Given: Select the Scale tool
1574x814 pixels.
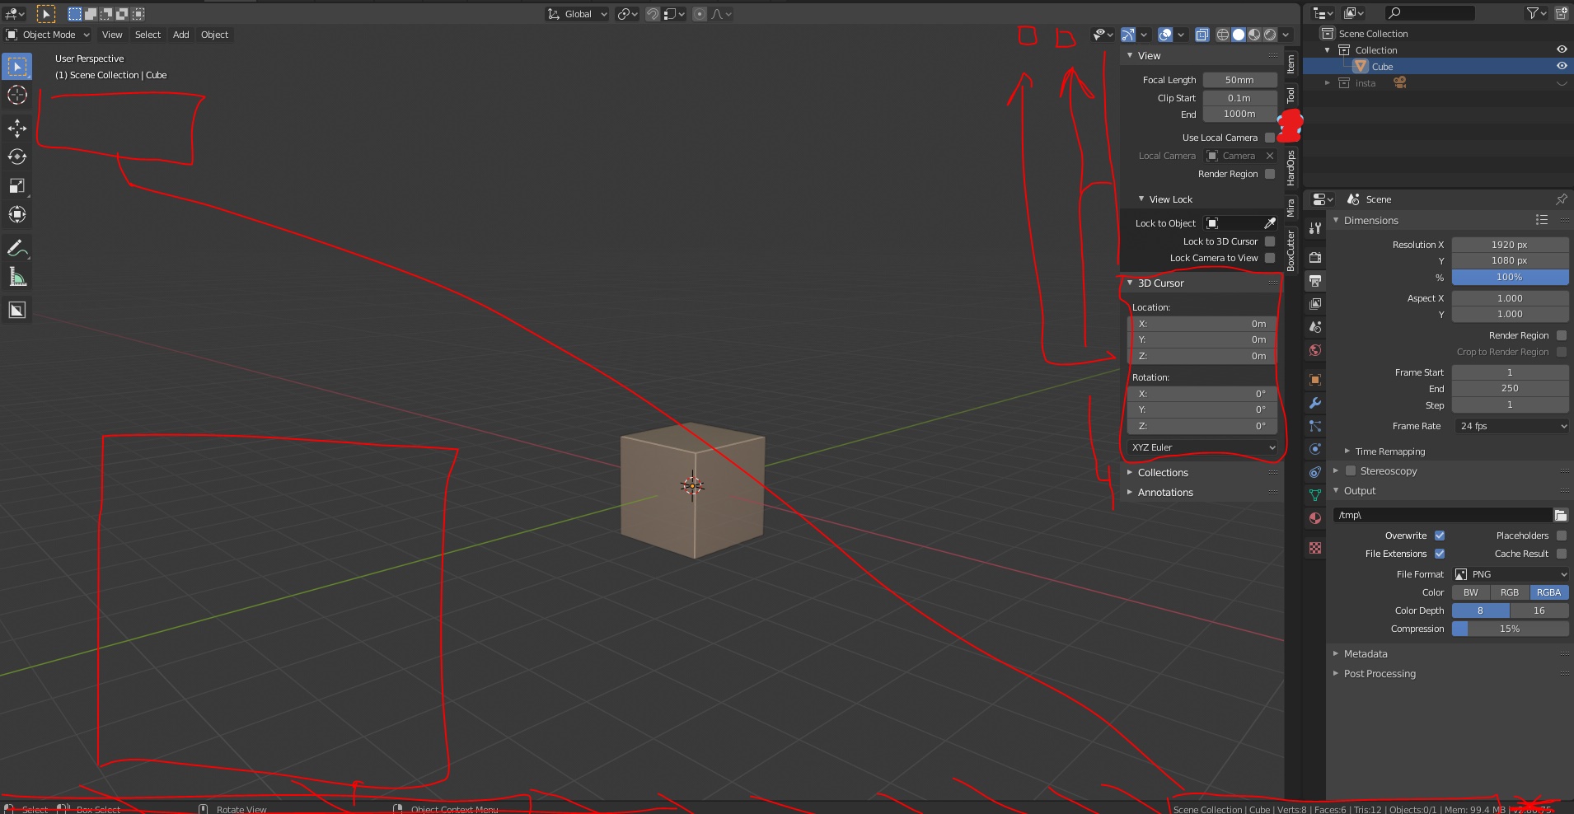Looking at the screenshot, I should coord(16,185).
